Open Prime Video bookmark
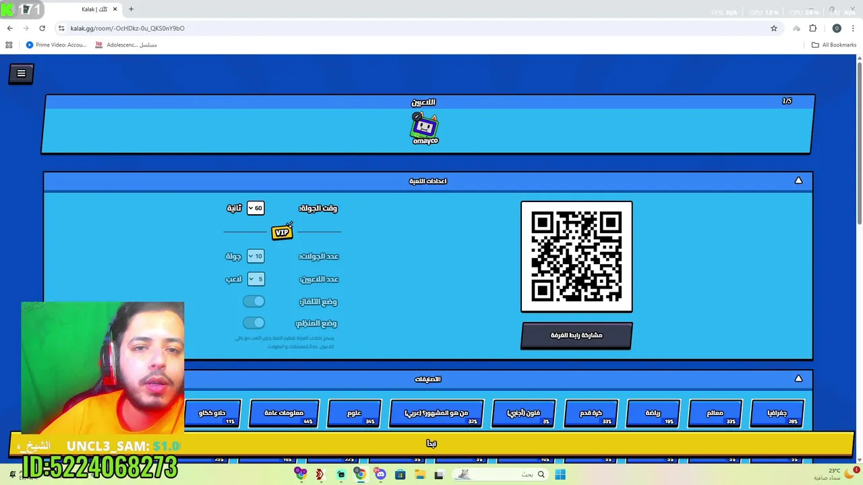 (56, 45)
